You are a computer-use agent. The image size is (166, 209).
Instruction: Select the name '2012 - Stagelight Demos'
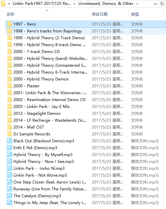tap(37, 113)
